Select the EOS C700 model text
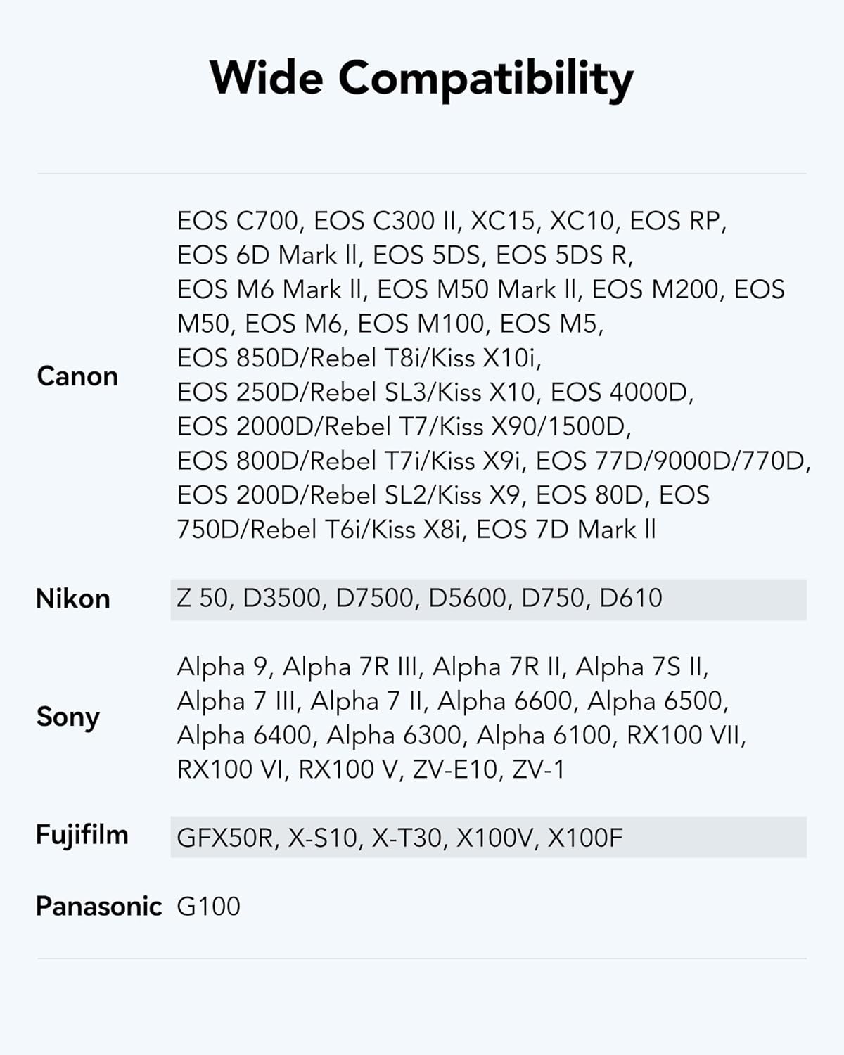This screenshot has height=1055, width=844. coord(238,221)
